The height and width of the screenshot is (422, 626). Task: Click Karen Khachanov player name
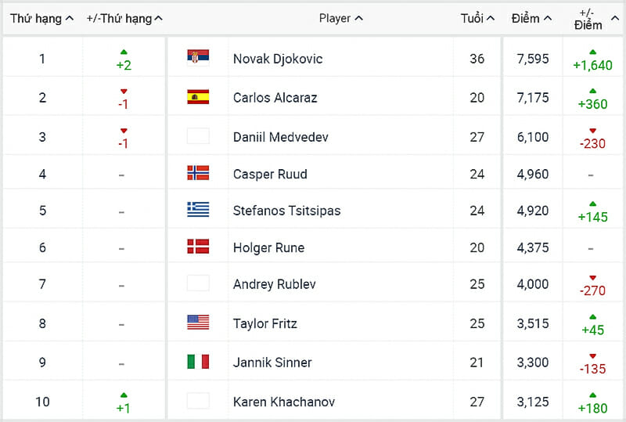tap(284, 402)
